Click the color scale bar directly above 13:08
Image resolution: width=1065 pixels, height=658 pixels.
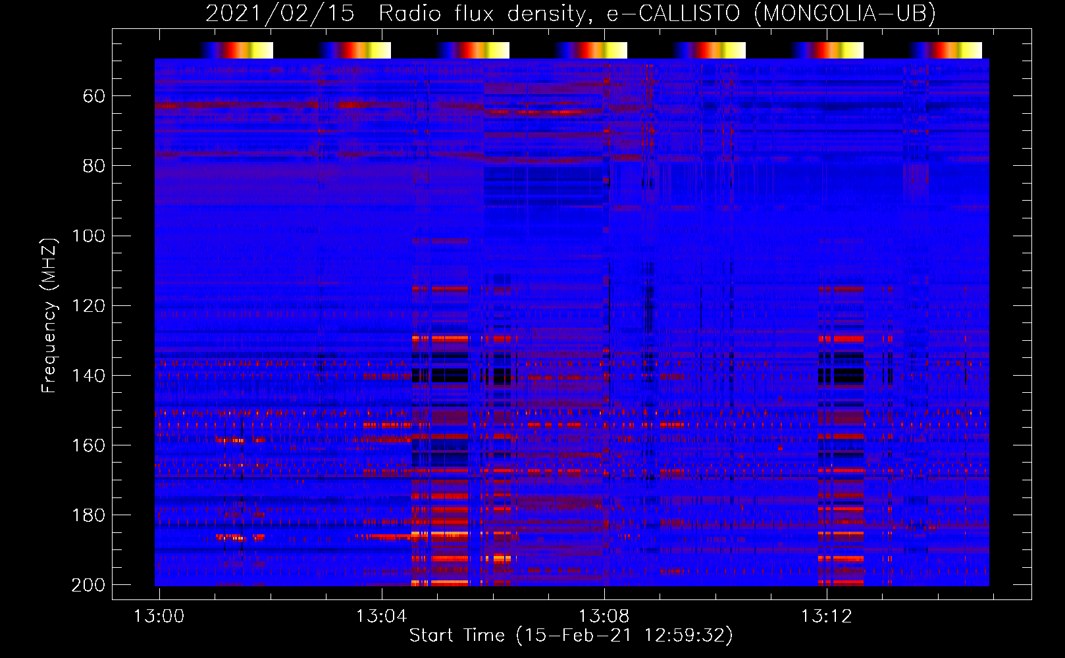pos(591,51)
